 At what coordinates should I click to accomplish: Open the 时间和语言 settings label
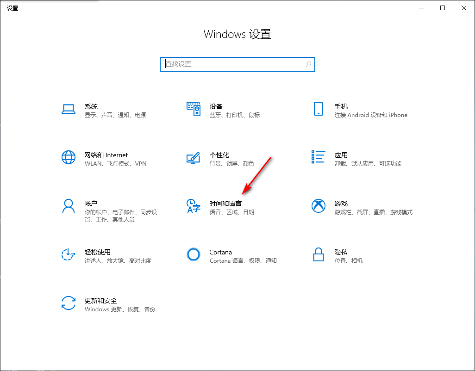pos(225,204)
